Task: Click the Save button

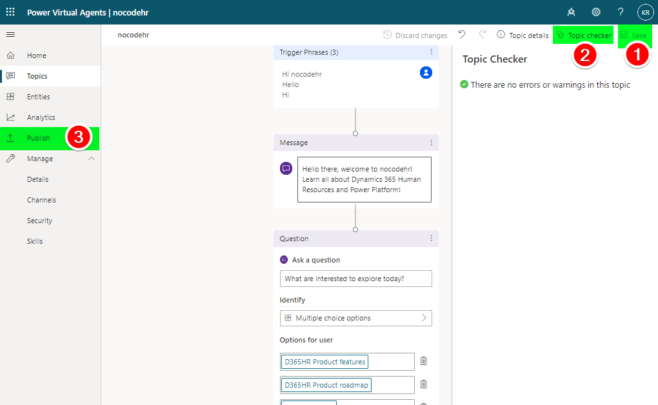Action: (x=635, y=35)
